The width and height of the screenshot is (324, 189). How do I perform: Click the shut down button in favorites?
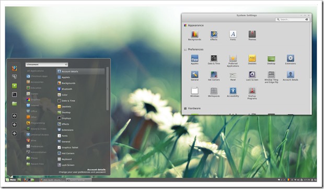[14, 133]
